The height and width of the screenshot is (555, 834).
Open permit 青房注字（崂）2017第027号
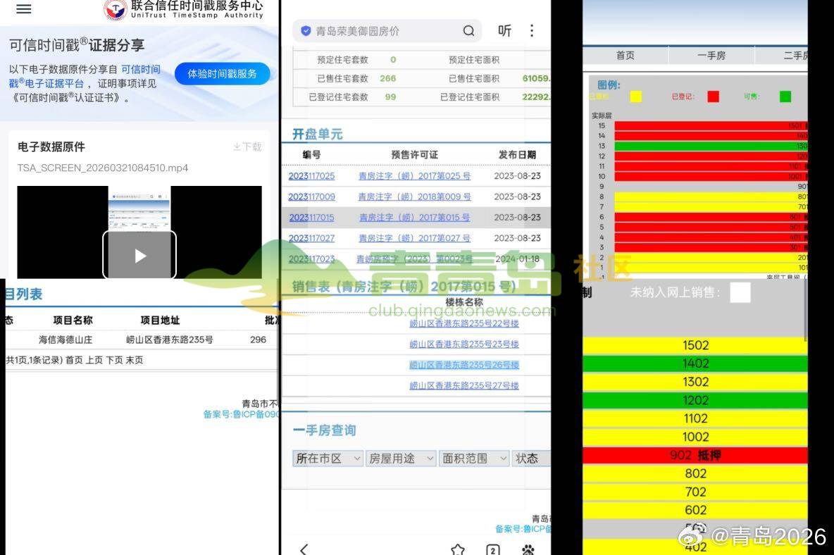coord(414,238)
